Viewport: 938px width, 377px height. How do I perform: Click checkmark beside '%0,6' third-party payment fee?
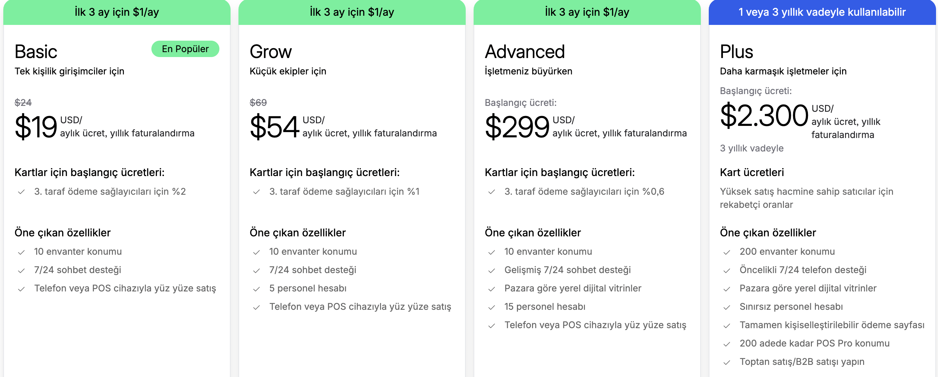(492, 192)
